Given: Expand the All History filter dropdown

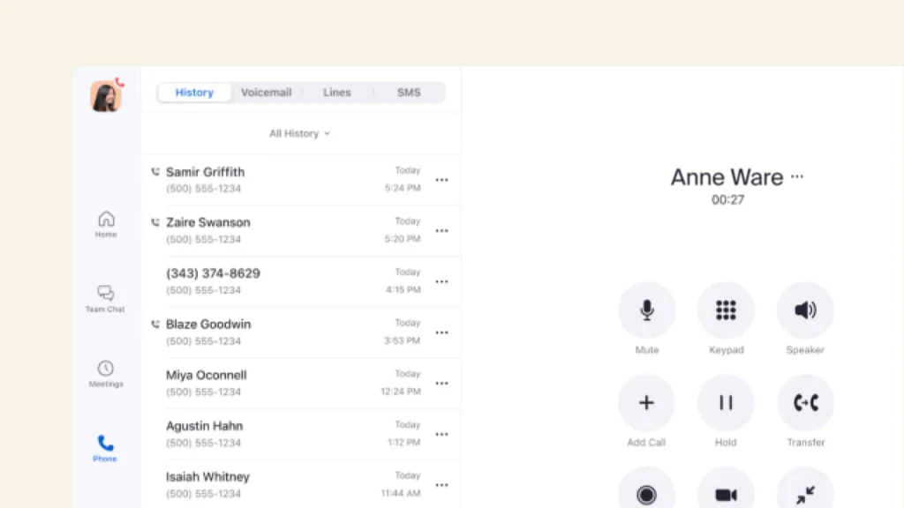Looking at the screenshot, I should [x=299, y=134].
